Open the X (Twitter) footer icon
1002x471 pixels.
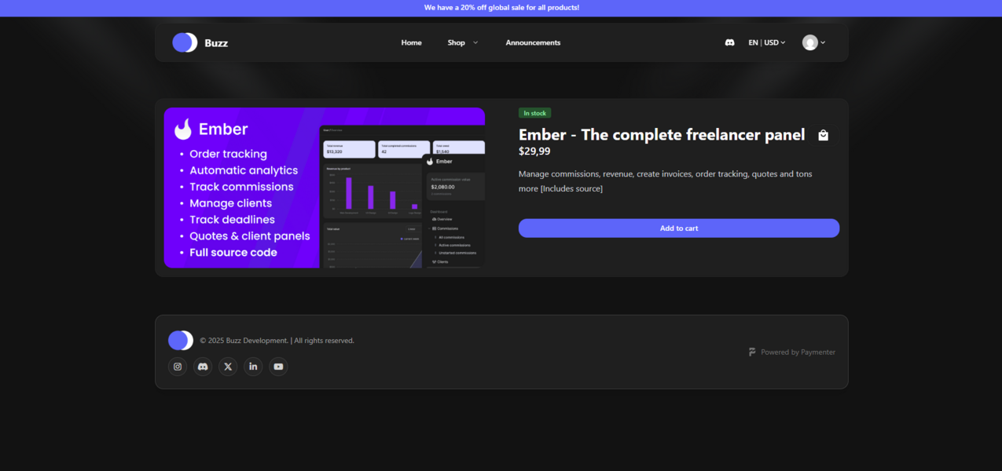coord(228,367)
